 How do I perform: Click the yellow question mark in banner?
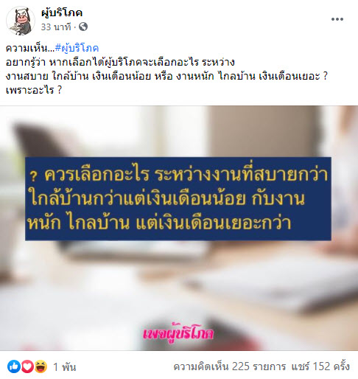(34, 176)
